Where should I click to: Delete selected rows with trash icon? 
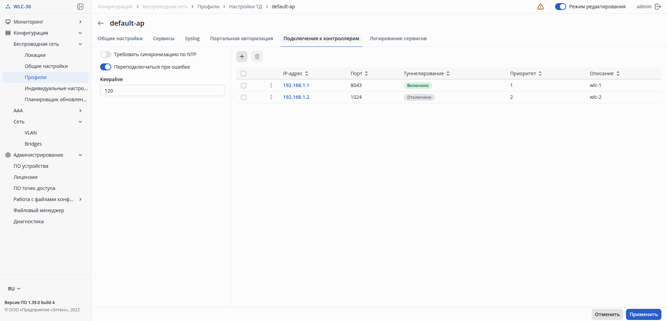point(257,57)
